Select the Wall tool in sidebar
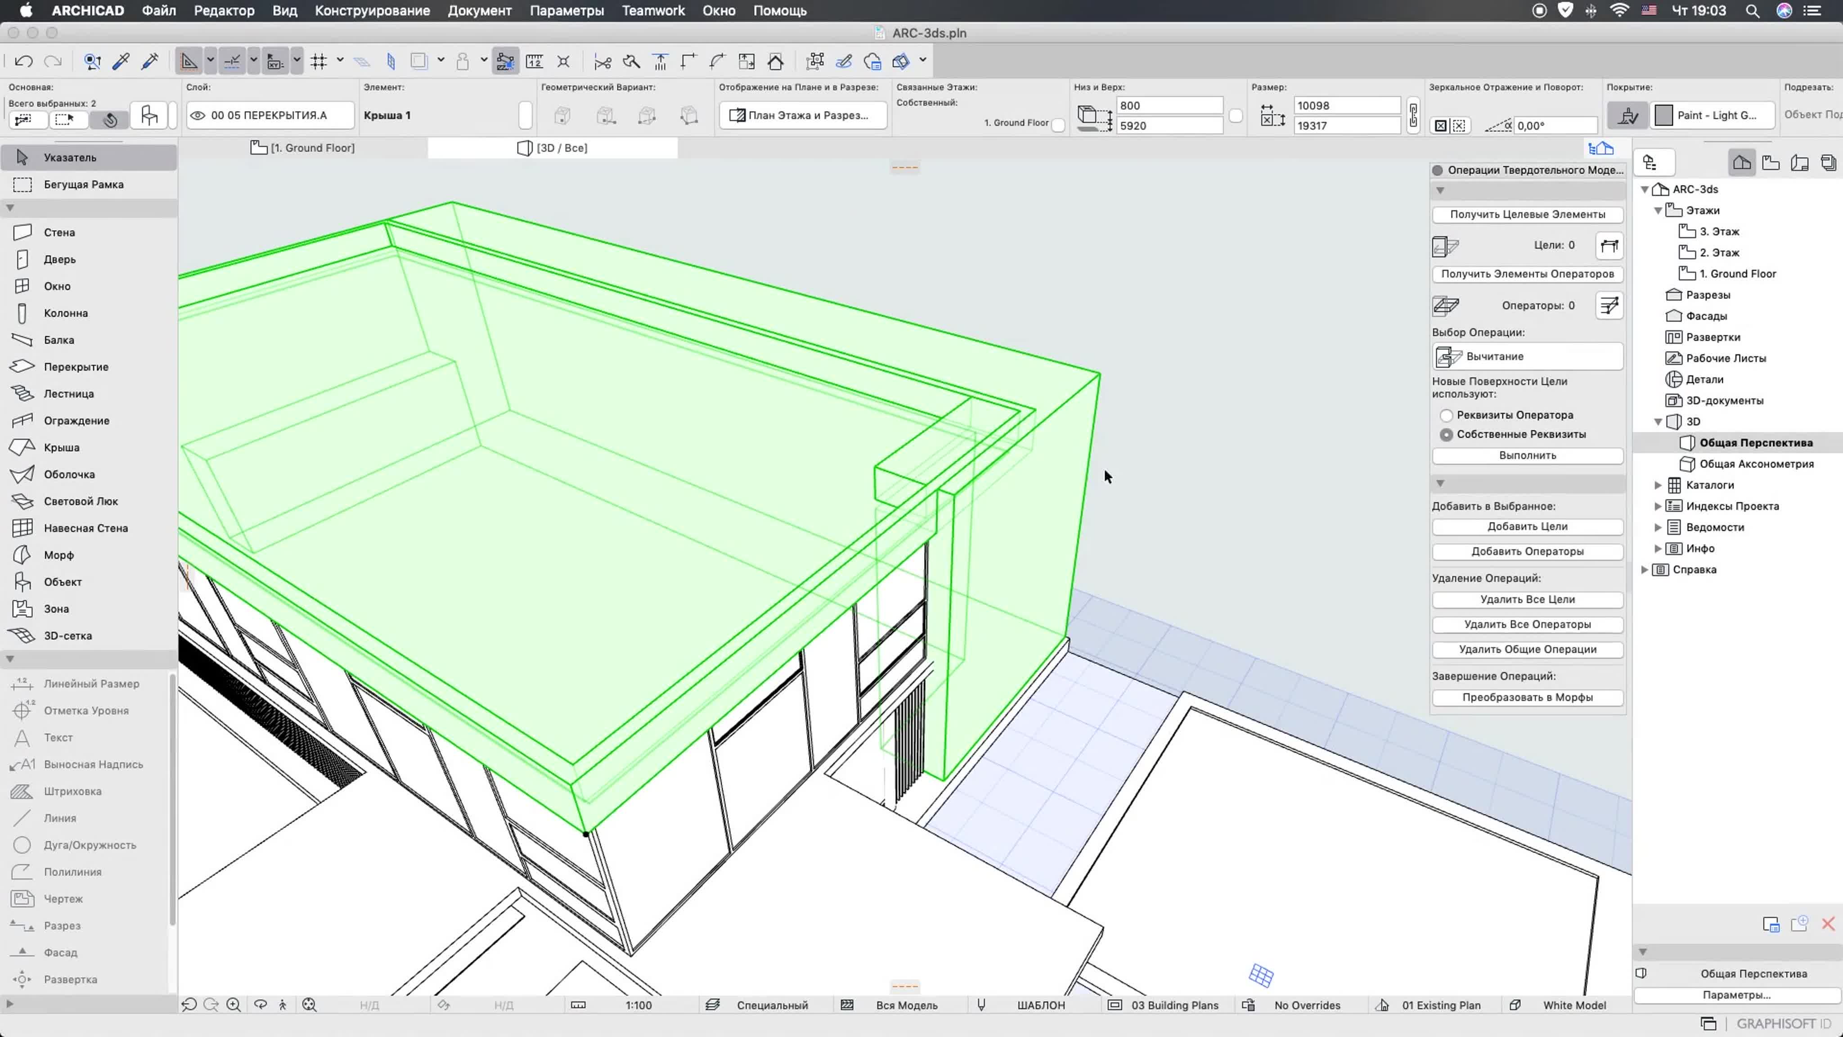This screenshot has height=1037, width=1843. point(59,232)
